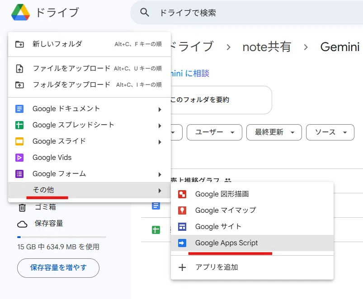Click the Google Docs icon in the menu
Image resolution: width=363 pixels, height=299 pixels.
tap(19, 109)
